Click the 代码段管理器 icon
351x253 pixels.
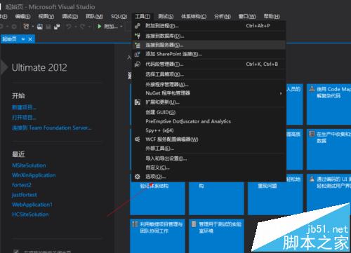pyautogui.click(x=138, y=64)
